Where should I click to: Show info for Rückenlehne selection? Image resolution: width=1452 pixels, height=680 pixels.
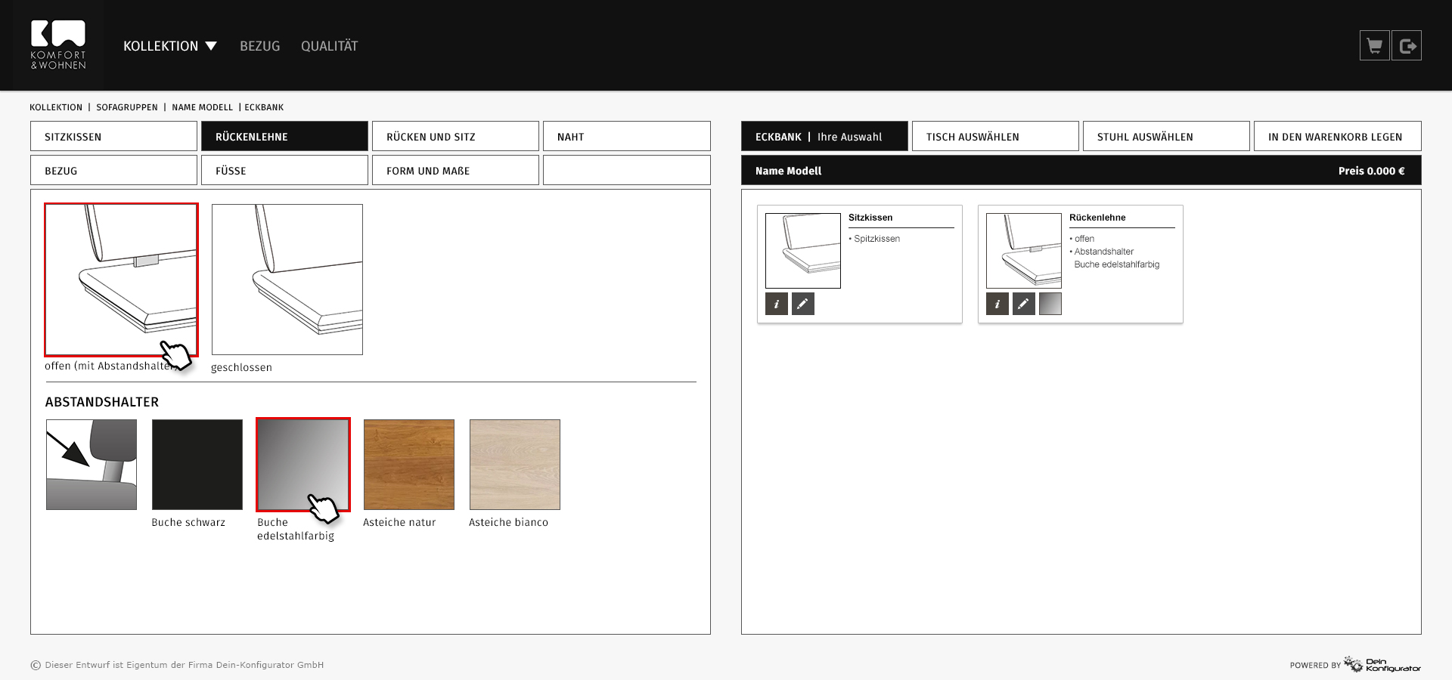997,304
